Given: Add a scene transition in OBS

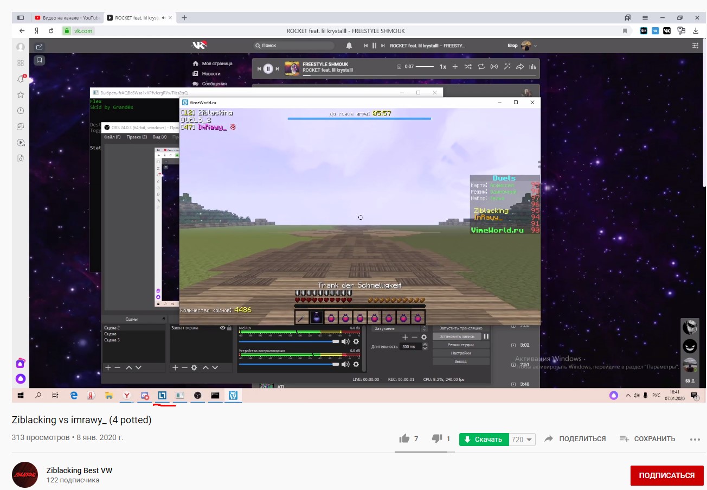Looking at the screenshot, I should [404, 337].
